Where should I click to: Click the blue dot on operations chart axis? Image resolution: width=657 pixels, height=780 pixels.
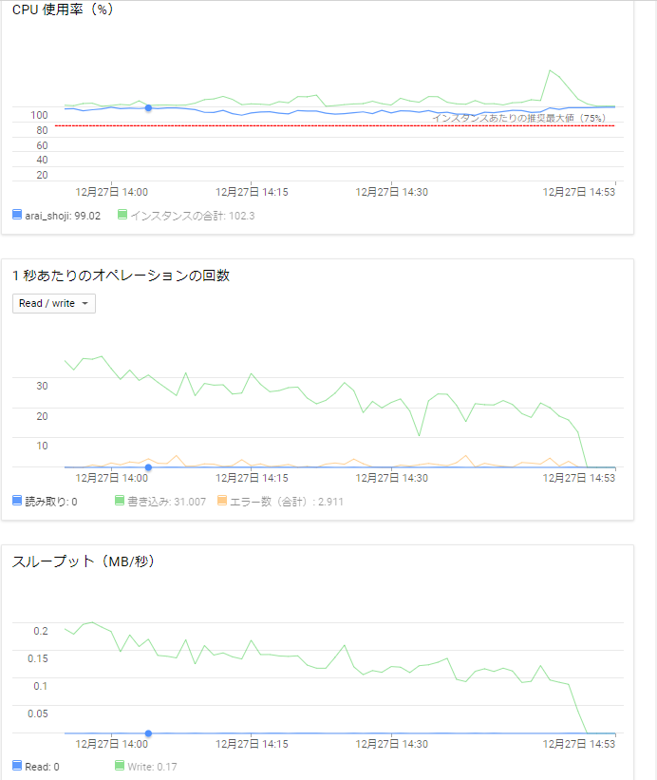coord(147,468)
